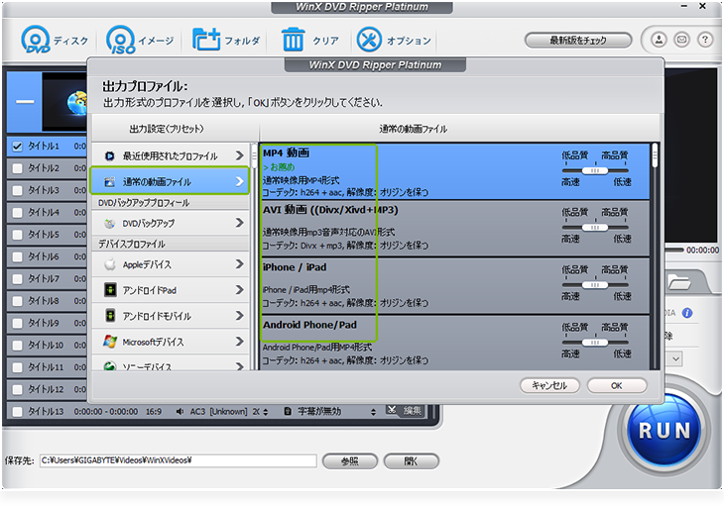The height and width of the screenshot is (505, 724).
Task: Open the audio track dropdown in title 13 row
Action: click(x=266, y=412)
